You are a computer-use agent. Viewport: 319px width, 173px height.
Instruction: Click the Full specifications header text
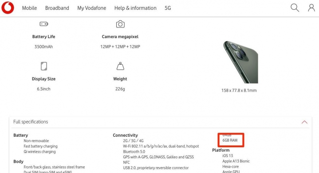click(31, 122)
